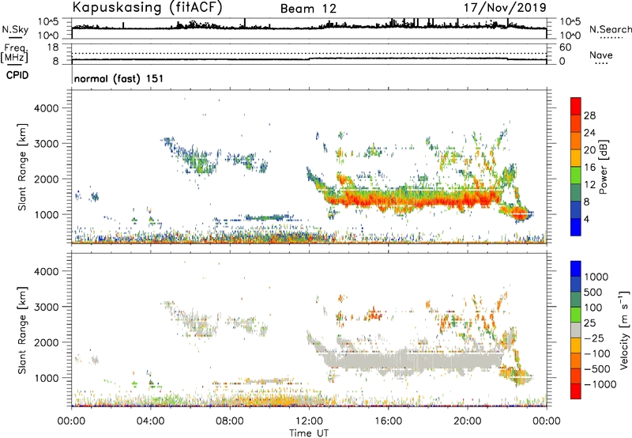Click the 'Power [dB]' color bar label
The width and height of the screenshot is (632, 438).
(604, 167)
